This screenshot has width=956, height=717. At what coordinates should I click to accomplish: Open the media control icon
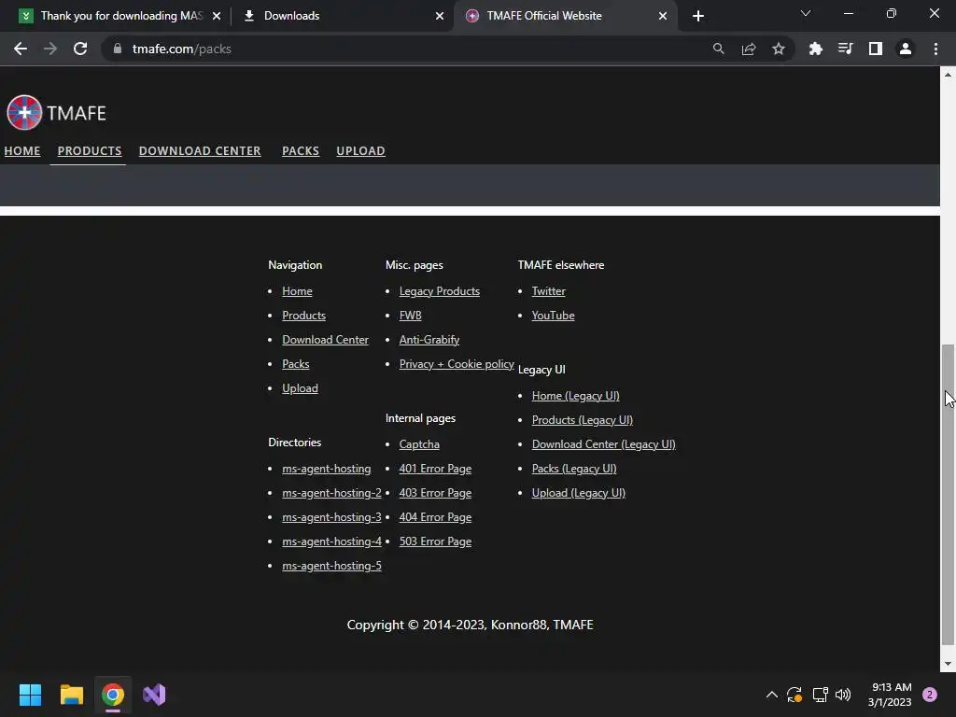(x=846, y=49)
